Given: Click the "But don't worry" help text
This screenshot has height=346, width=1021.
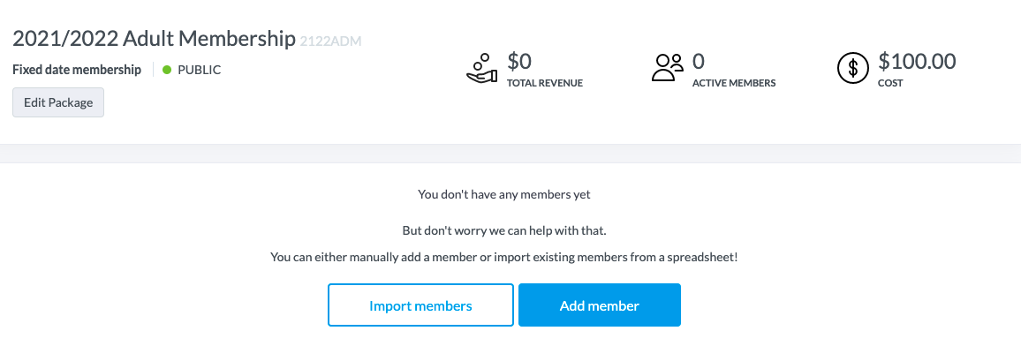Looking at the screenshot, I should [x=504, y=231].
